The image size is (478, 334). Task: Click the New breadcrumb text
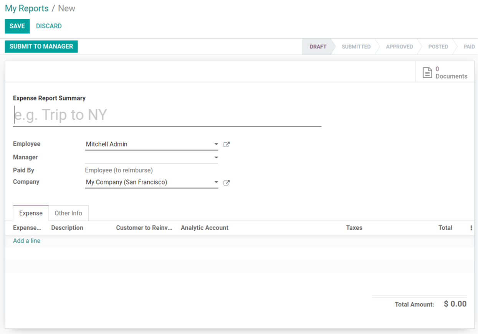[x=66, y=8]
